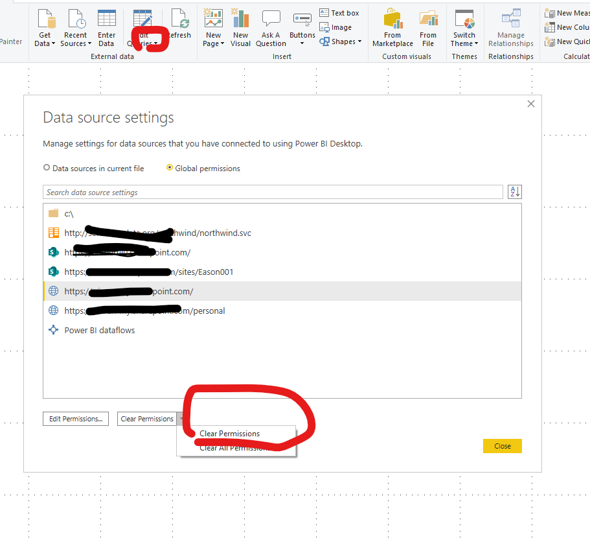Select the /personal web data source
This screenshot has height=540, width=590.
point(282,311)
